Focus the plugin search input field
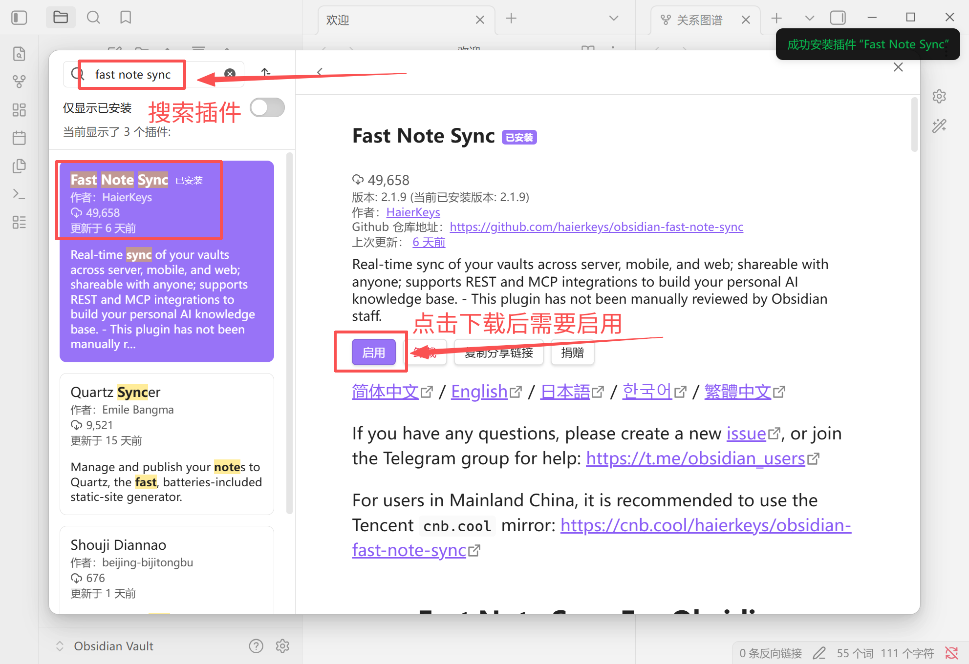The height and width of the screenshot is (664, 969). [153, 74]
